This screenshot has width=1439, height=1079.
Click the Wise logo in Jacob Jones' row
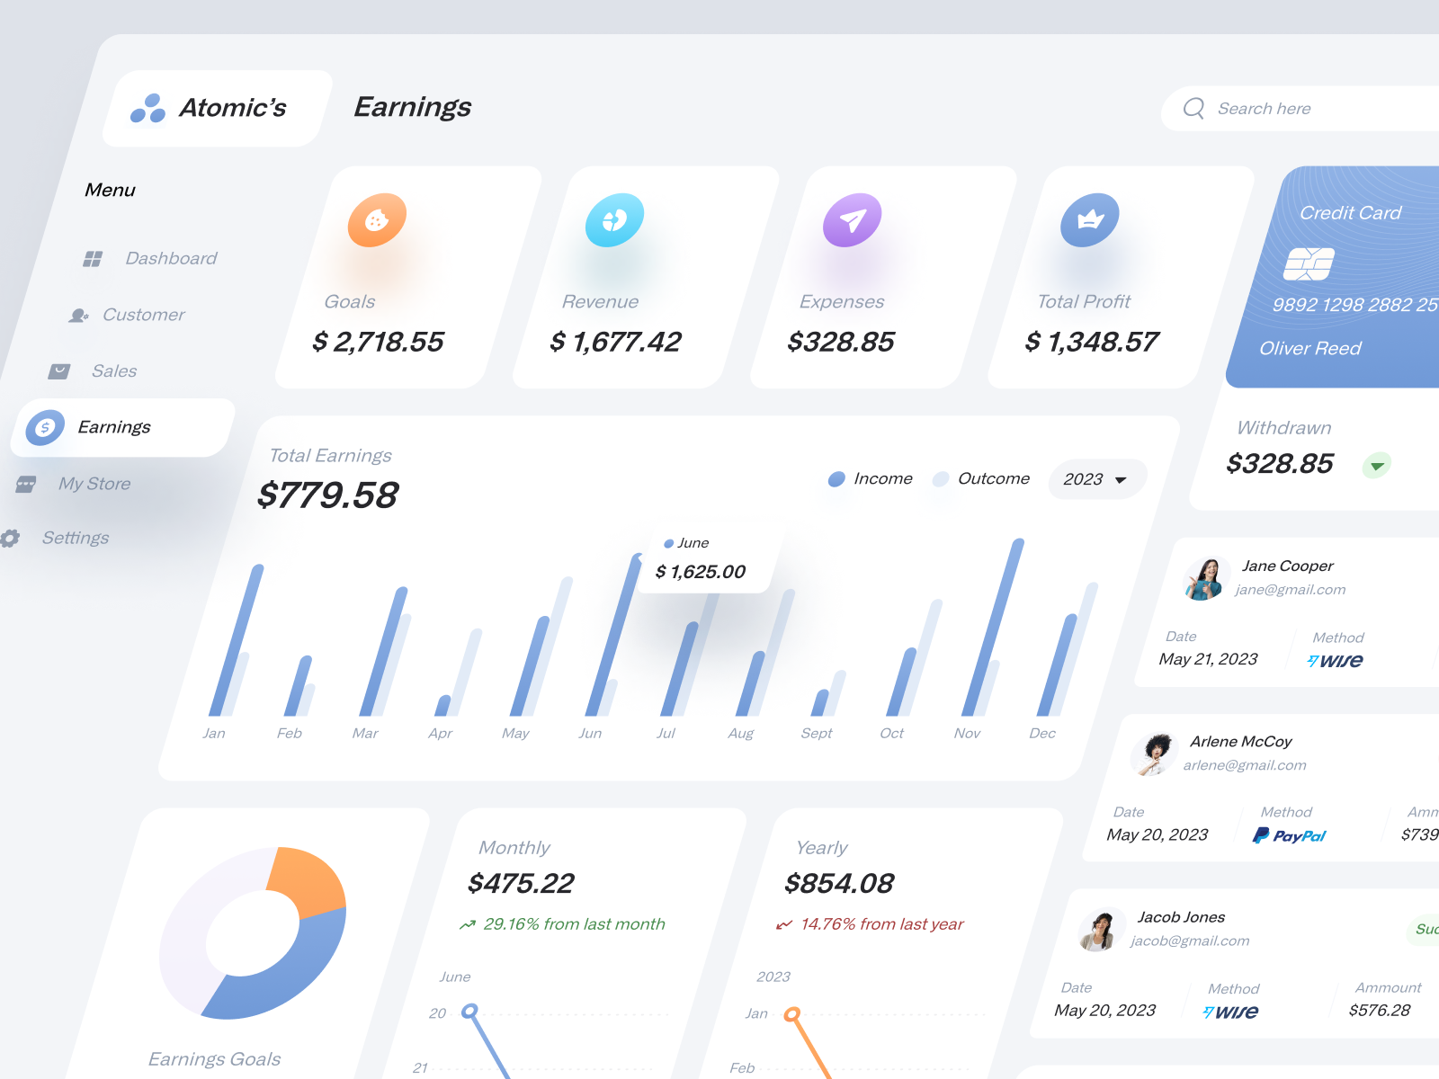pyautogui.click(x=1230, y=1012)
